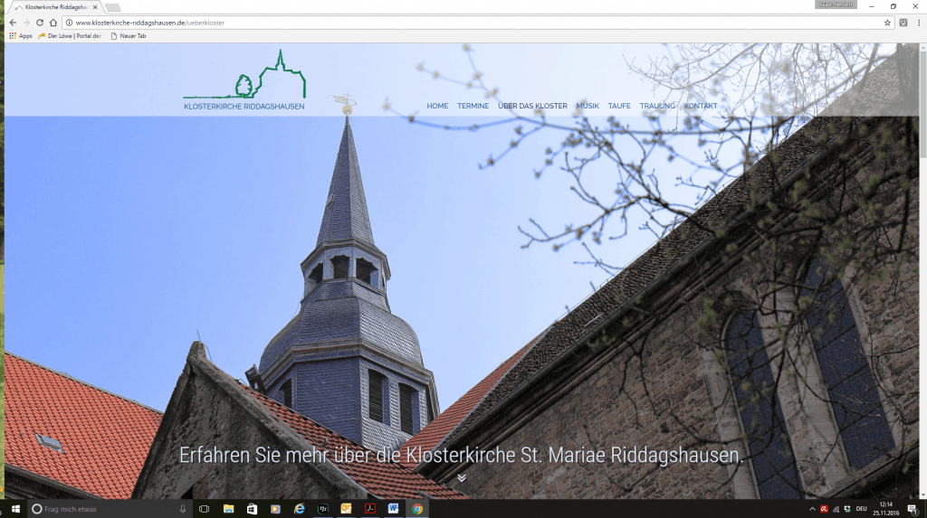Click the address bar URL field
Viewport: 927px width, 518px height.
[x=453, y=23]
